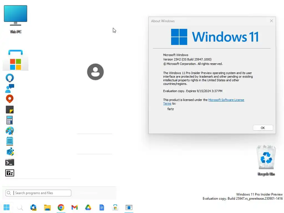Launch the 7-Zip icon

click(10, 173)
